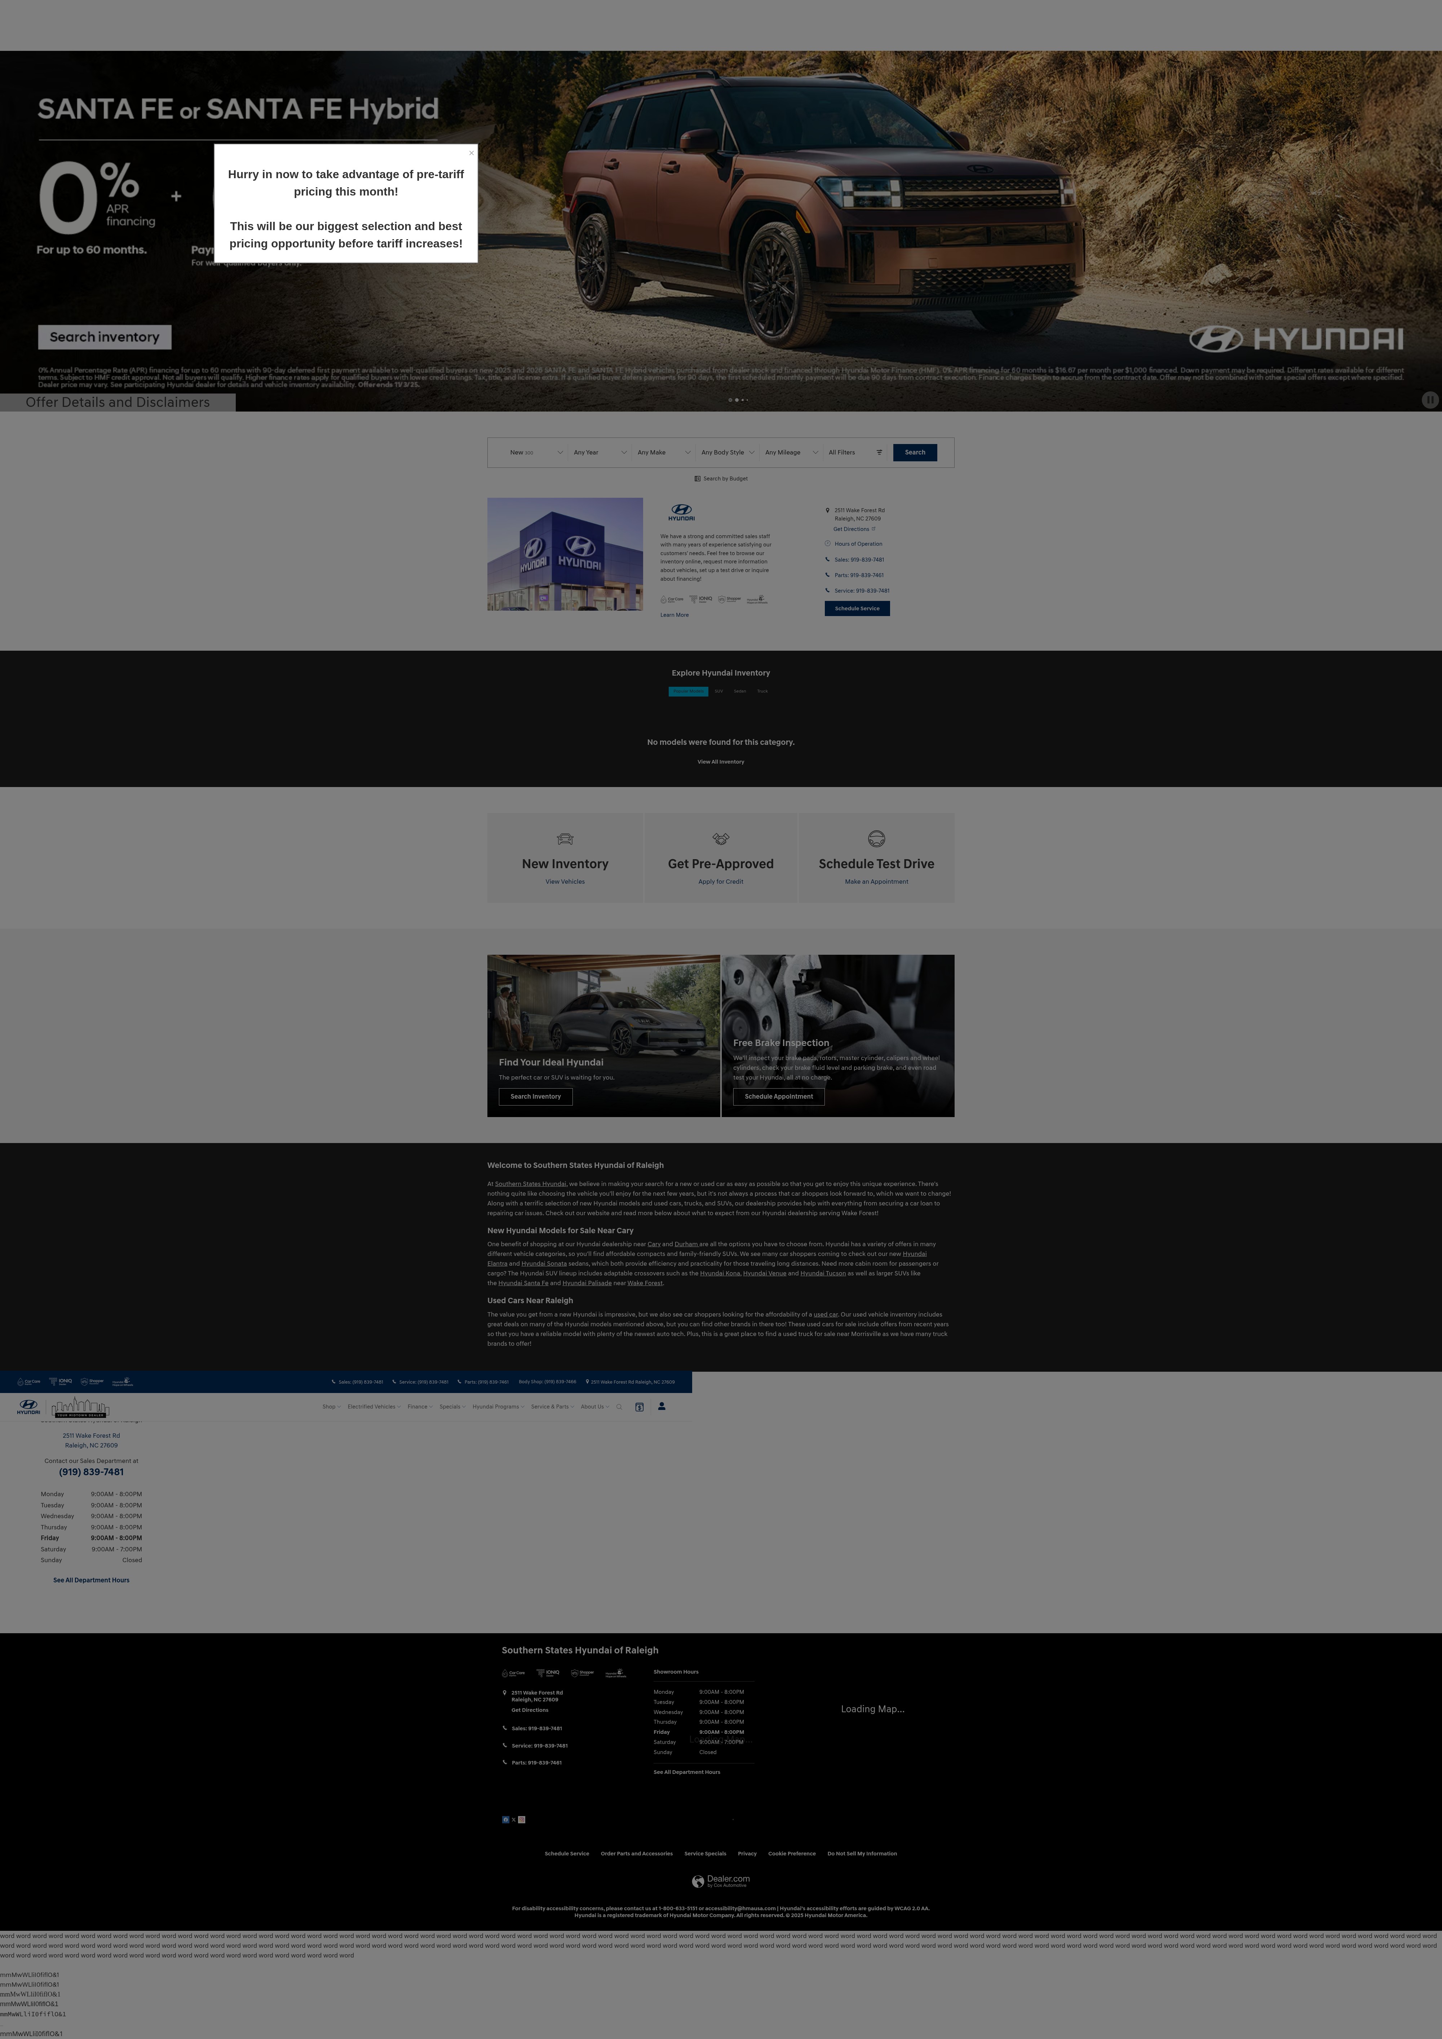This screenshot has height=2039, width=1442.
Task: Click the Search by Budget calculator icon
Action: 698,479
